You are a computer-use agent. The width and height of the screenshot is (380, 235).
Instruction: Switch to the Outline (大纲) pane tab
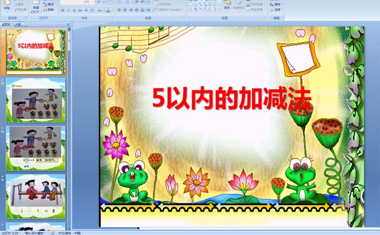coord(18,24)
